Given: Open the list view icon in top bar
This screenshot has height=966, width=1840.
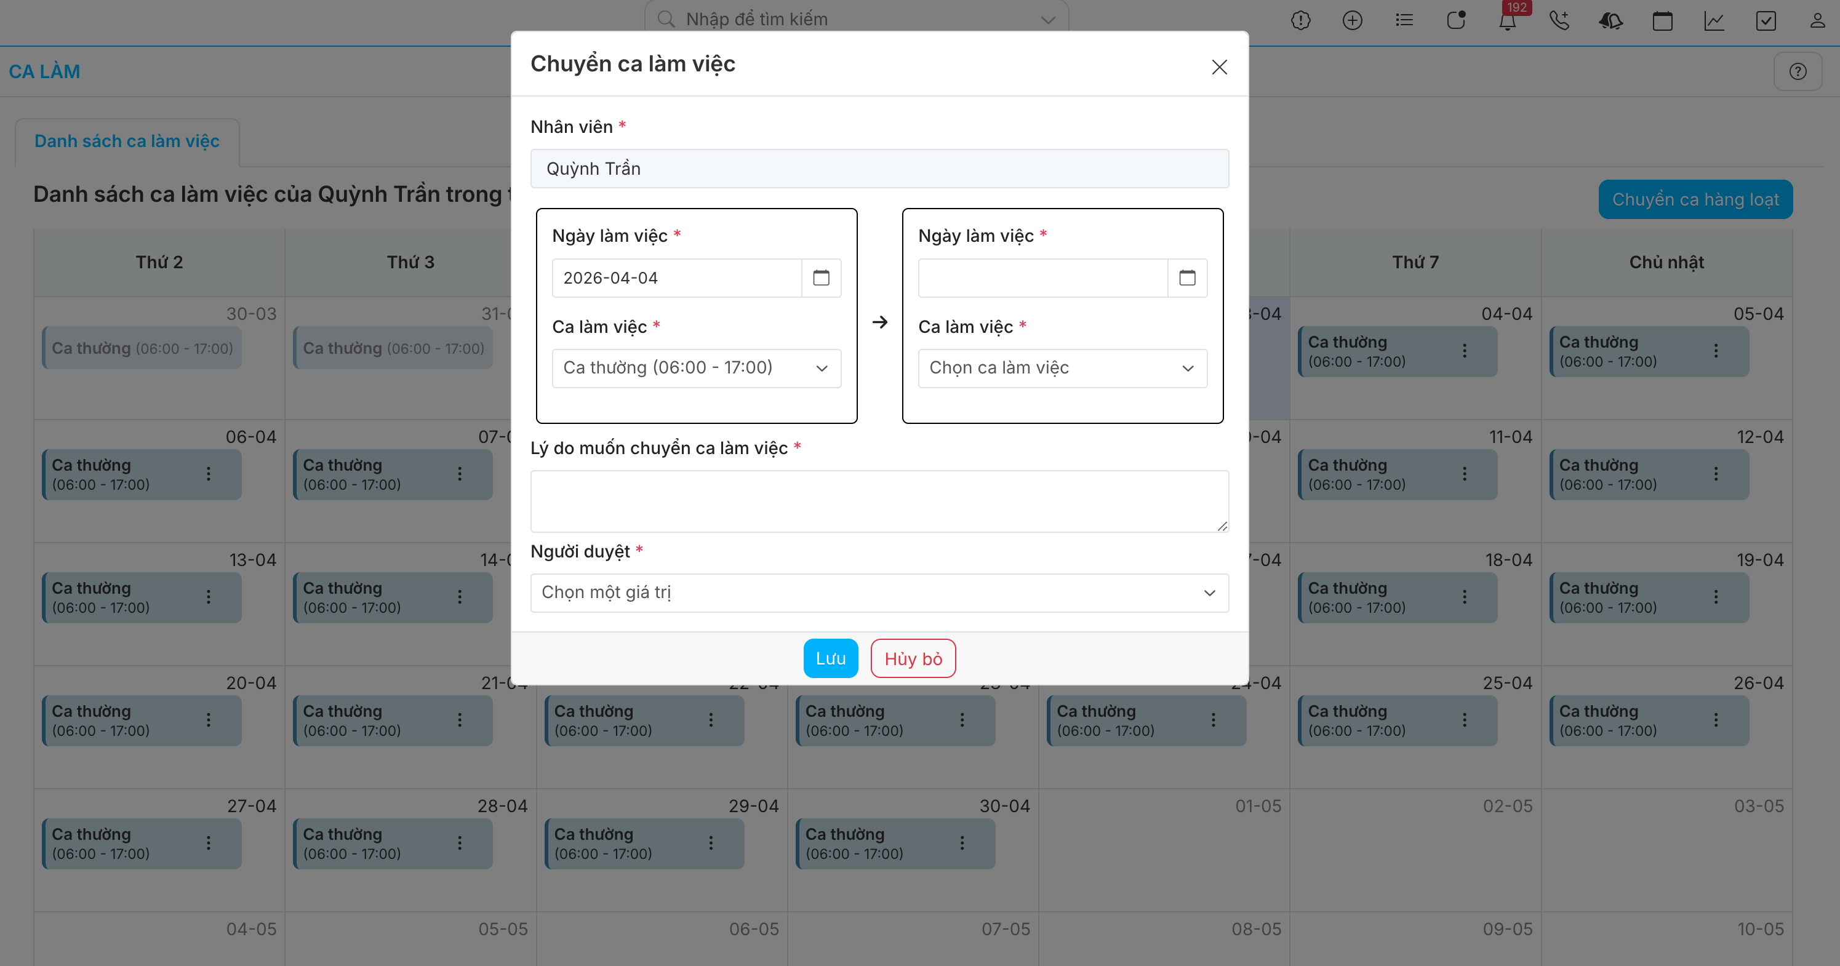Looking at the screenshot, I should pos(1404,21).
